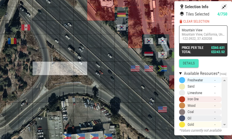This screenshot has width=232, height=139.
Task: Hide the Available Resources list
Action: 223,74
